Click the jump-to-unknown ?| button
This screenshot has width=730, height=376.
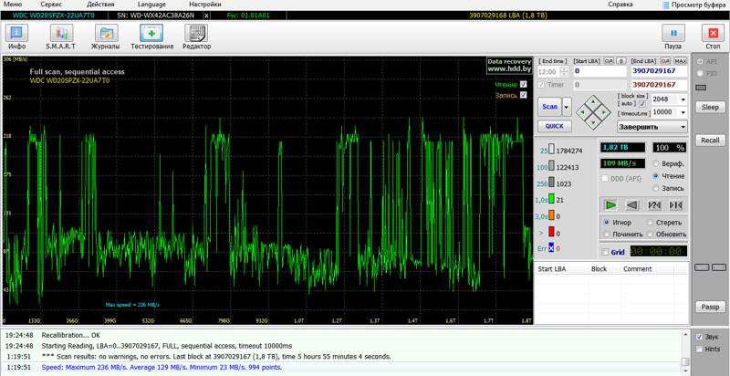click(x=654, y=204)
